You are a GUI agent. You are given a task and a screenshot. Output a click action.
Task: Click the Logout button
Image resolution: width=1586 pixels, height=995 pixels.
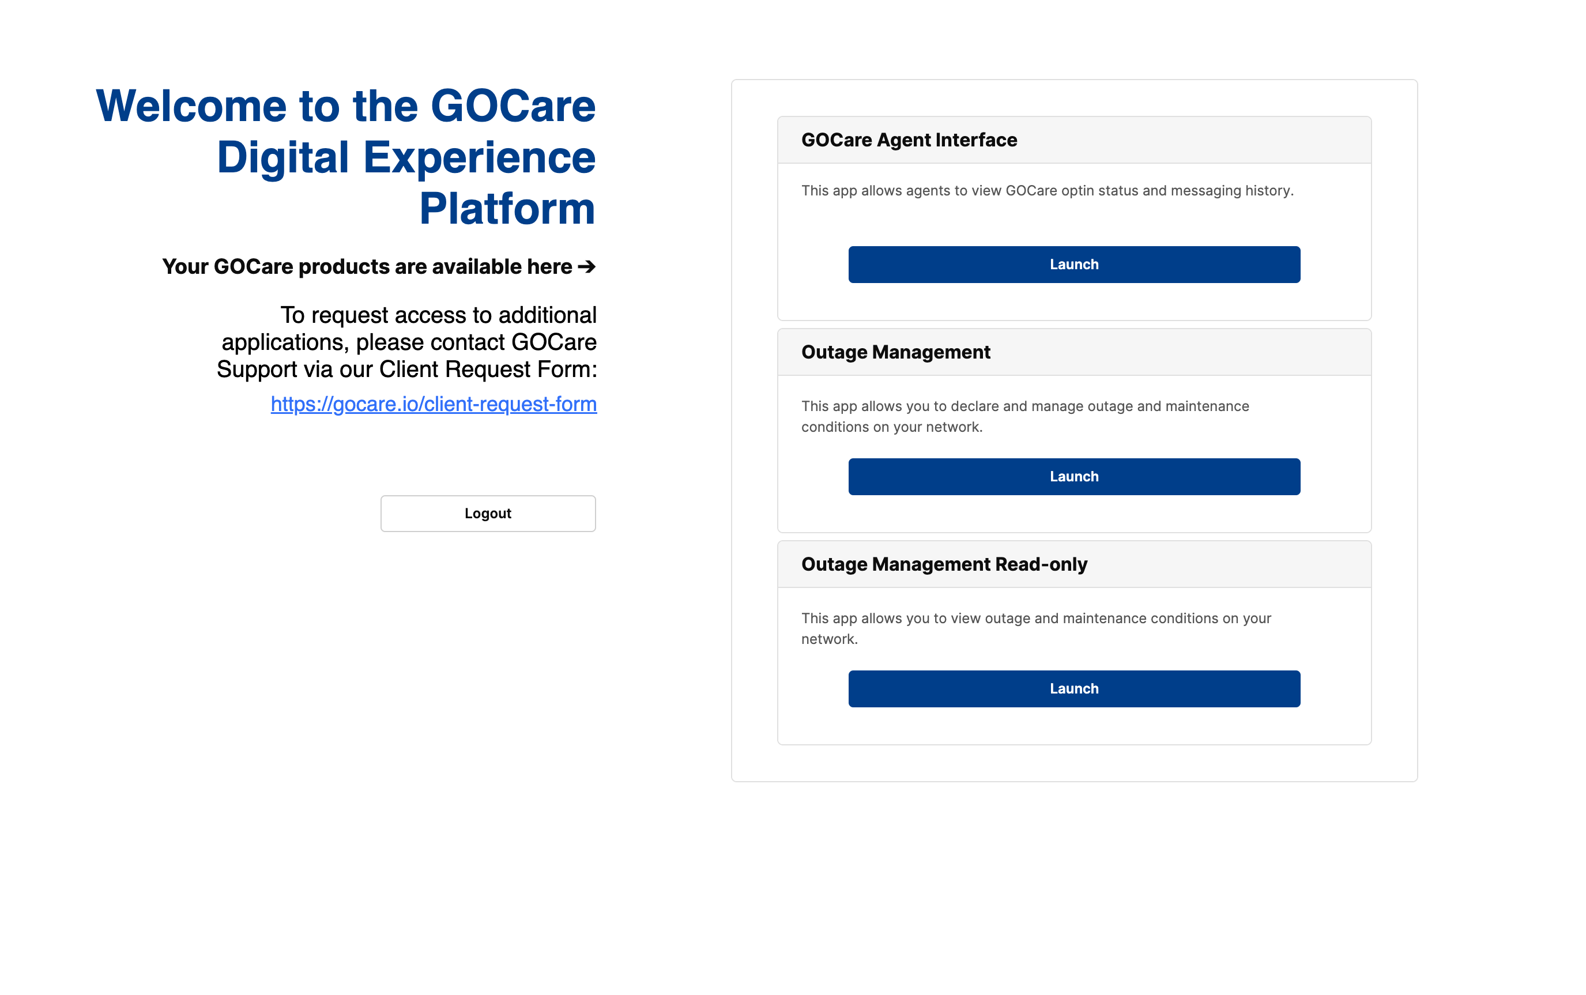(x=488, y=513)
